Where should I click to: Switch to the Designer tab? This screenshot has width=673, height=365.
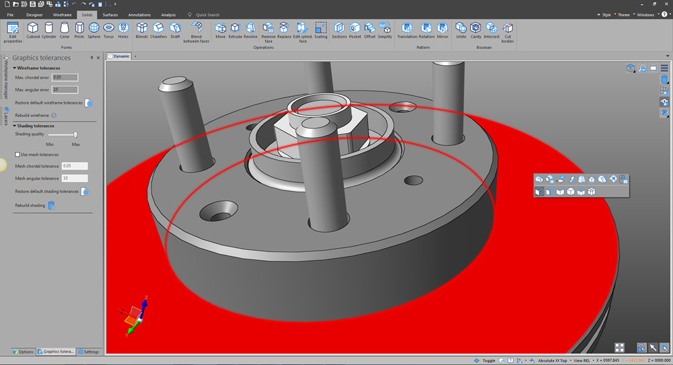pyautogui.click(x=34, y=15)
